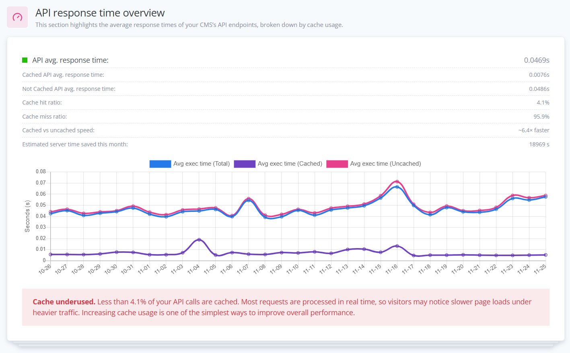Click the pink Uncached legend color box
Screen dimensions: 570x353
pos(337,164)
